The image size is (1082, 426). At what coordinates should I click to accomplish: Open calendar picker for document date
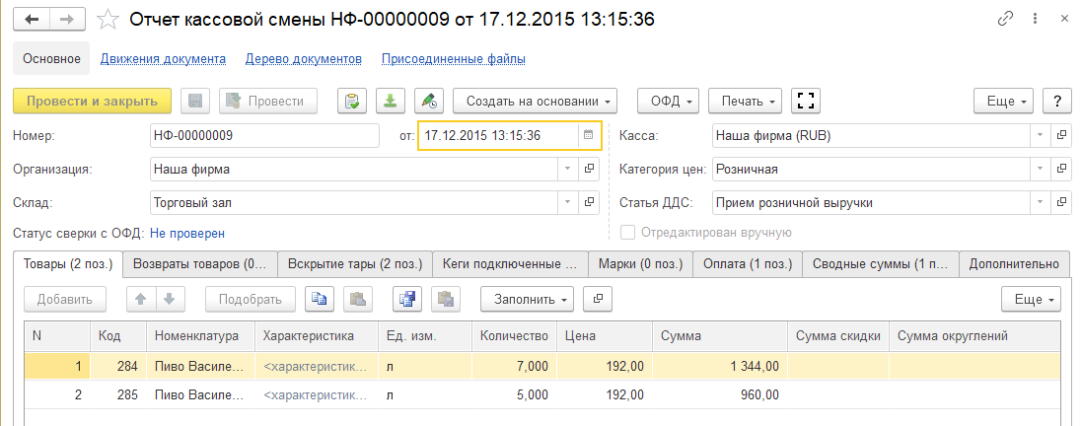(588, 135)
